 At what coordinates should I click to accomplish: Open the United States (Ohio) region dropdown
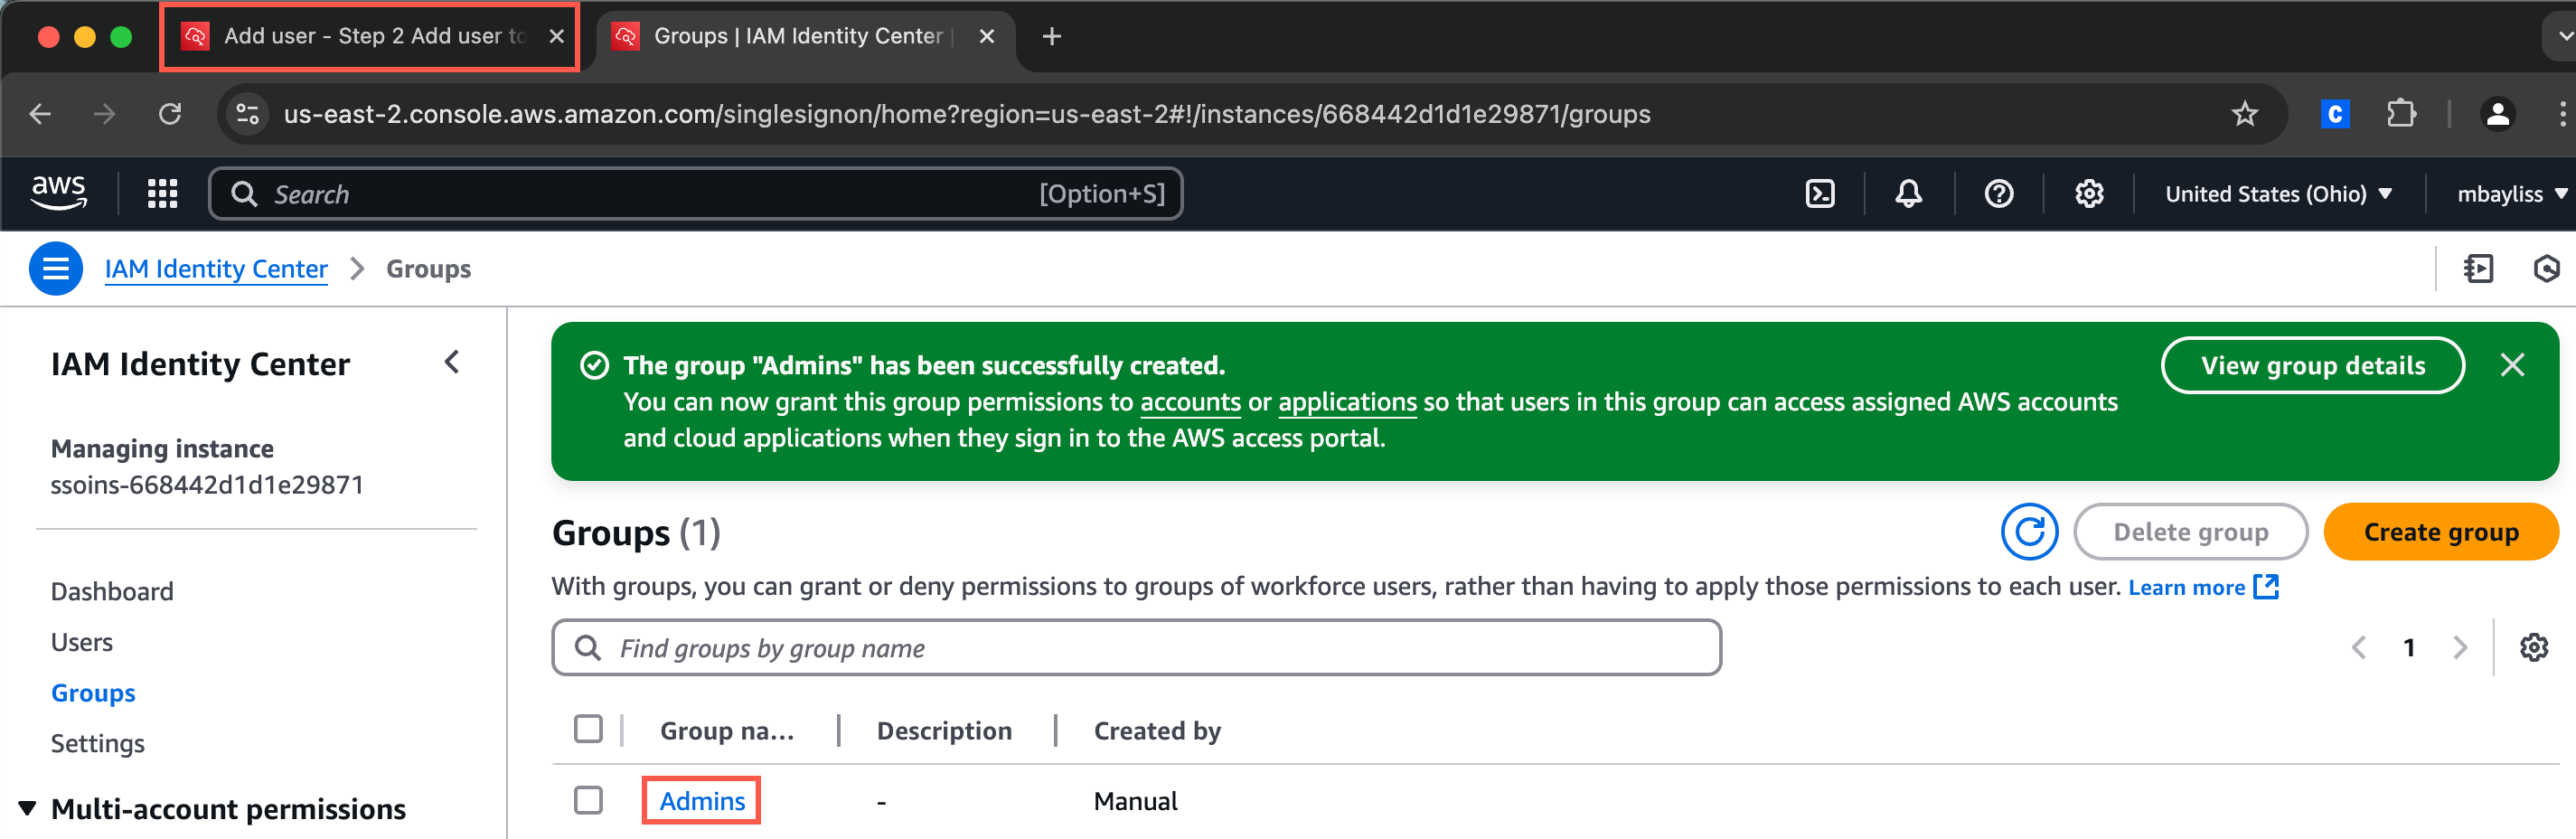coord(2278,193)
